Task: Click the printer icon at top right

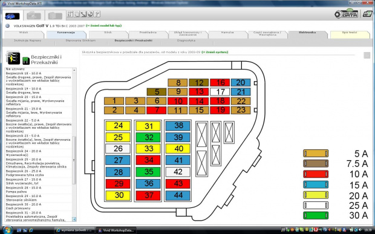Action: 367,14
